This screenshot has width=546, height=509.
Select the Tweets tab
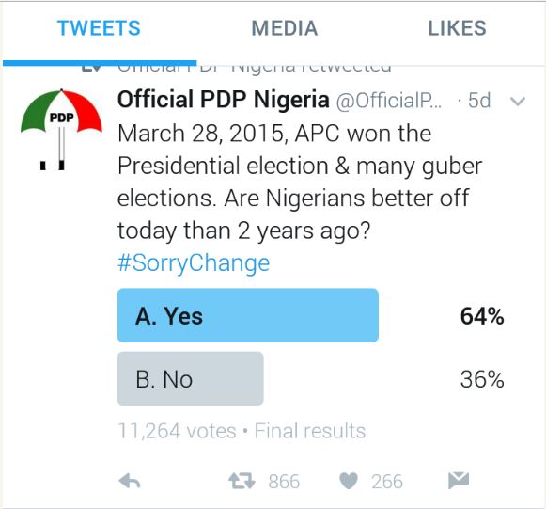[x=99, y=28]
